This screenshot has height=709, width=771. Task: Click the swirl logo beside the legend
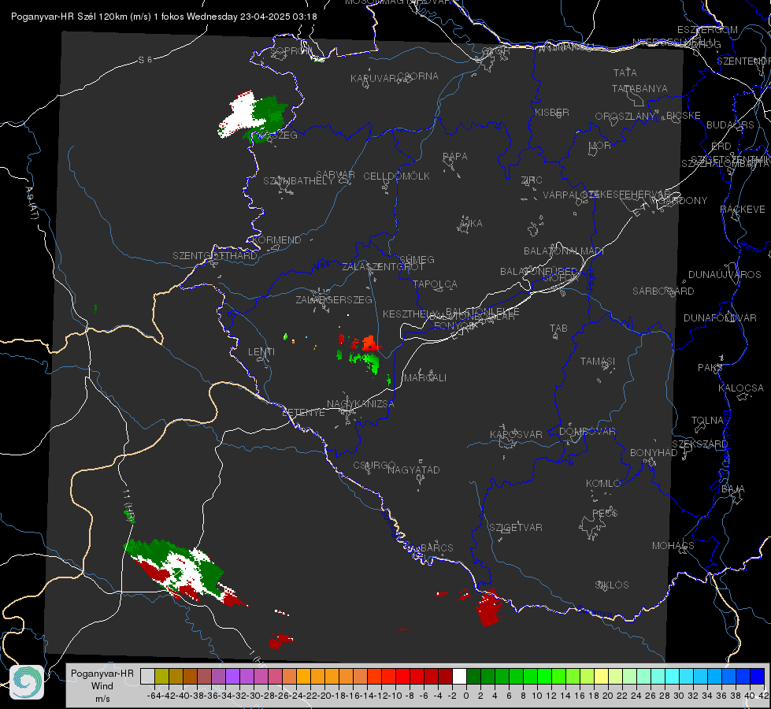[27, 681]
